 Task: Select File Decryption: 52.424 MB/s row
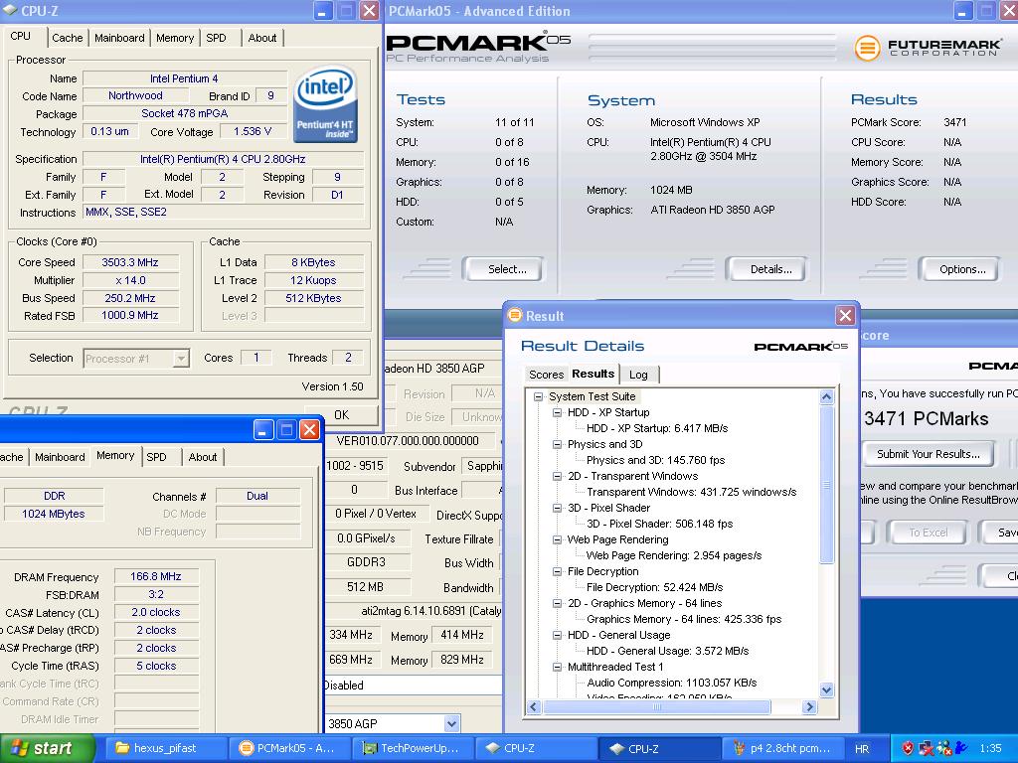(654, 587)
